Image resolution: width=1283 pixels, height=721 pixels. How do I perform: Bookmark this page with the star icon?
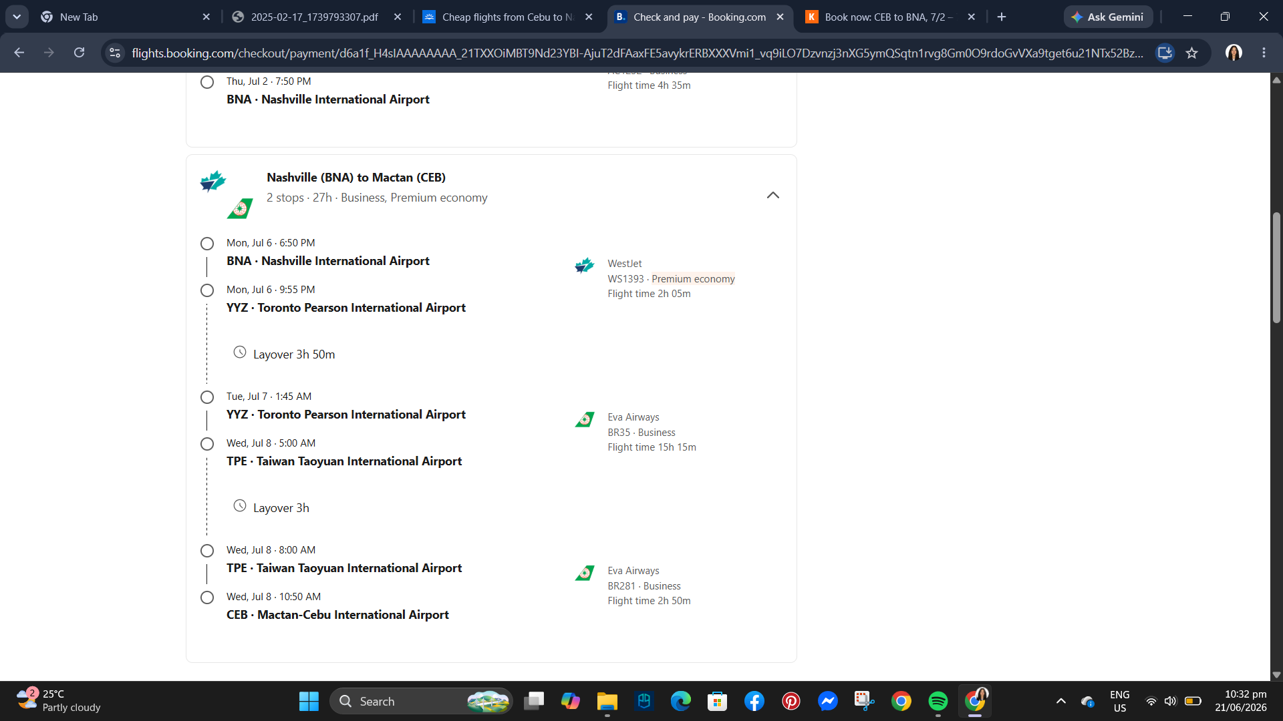click(1192, 53)
